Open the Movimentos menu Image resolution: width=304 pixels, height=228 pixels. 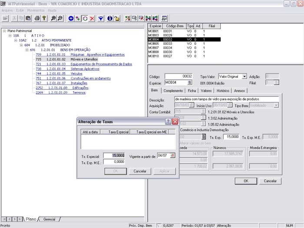click(x=36, y=10)
